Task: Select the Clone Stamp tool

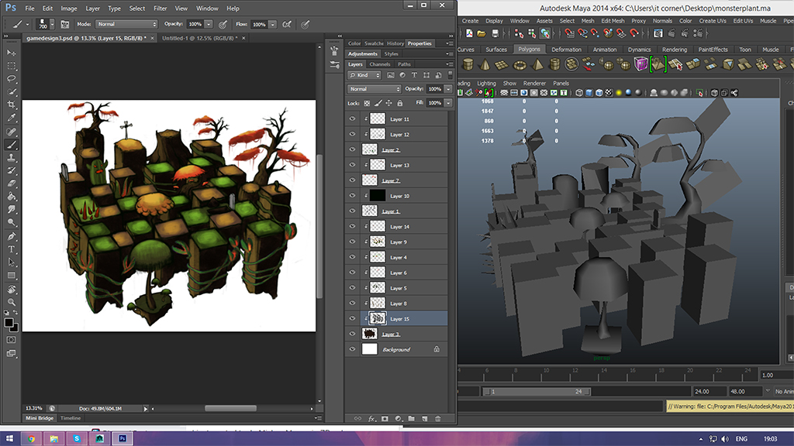Action: pos(11,158)
